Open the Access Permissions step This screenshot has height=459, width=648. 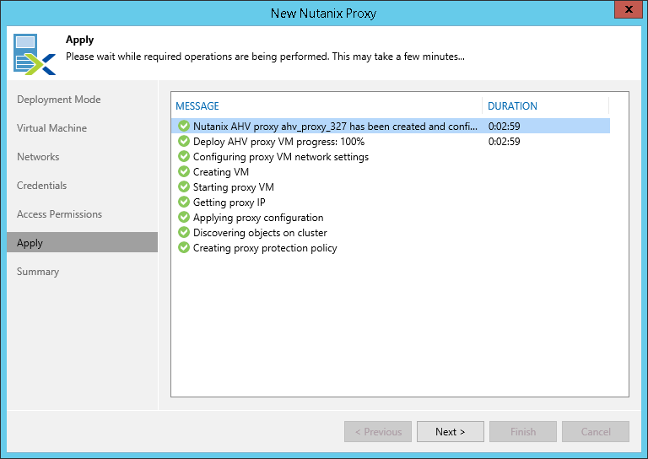[x=60, y=214]
